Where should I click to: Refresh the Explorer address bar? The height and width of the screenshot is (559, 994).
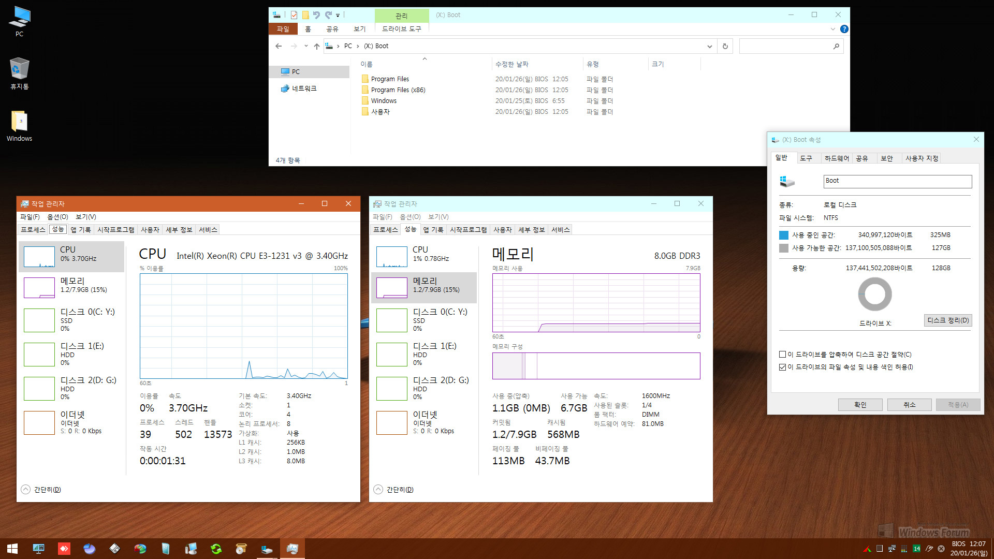[725, 46]
